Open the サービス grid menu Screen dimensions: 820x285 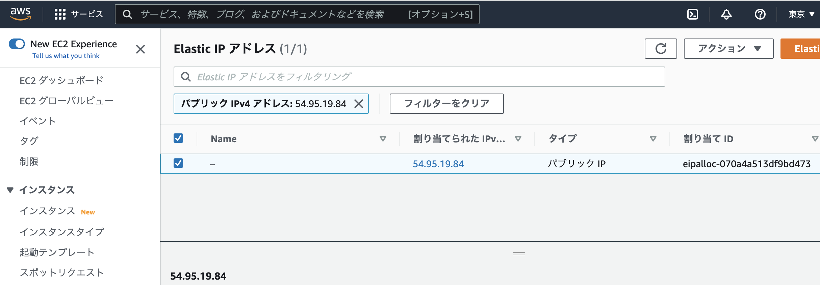click(60, 14)
